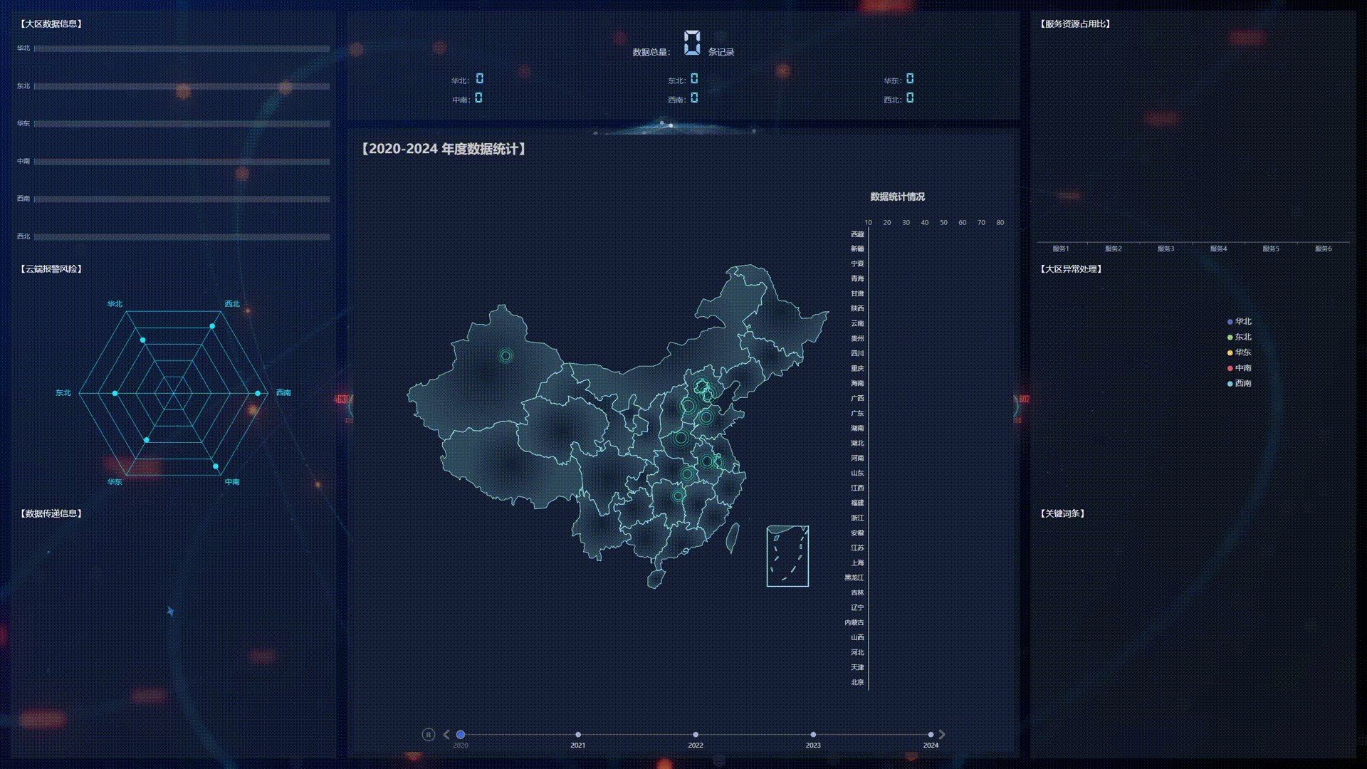Click the 【2020-2024 年度数据统计】 heading
This screenshot has width=1367, height=769.
[x=444, y=149]
